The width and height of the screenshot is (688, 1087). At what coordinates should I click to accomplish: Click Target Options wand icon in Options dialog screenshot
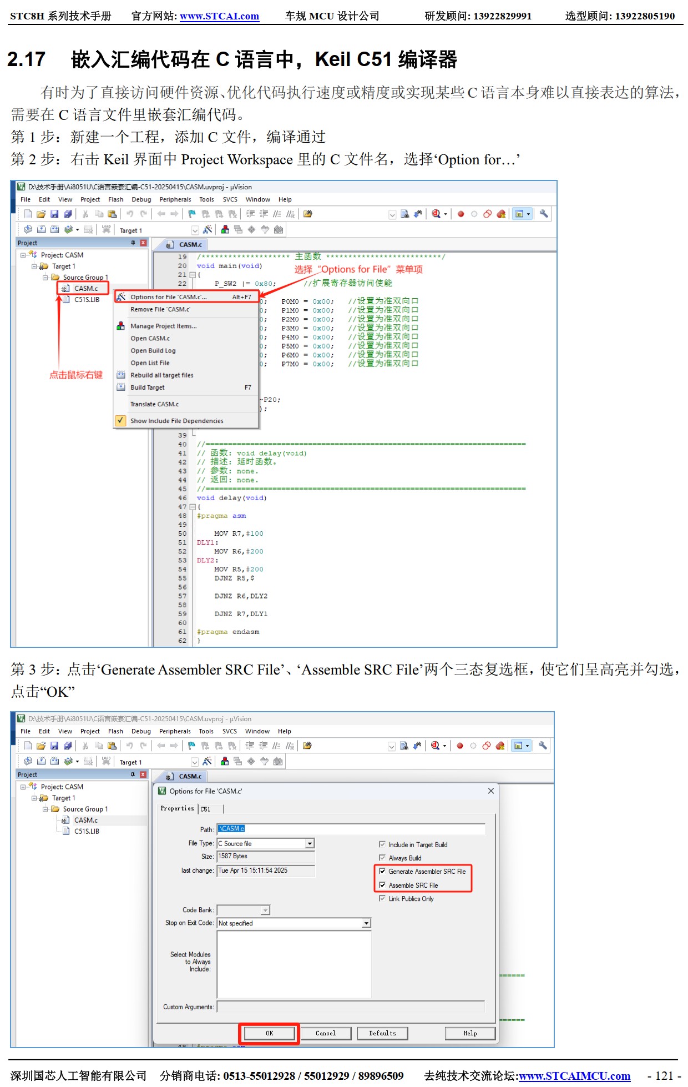tap(207, 761)
